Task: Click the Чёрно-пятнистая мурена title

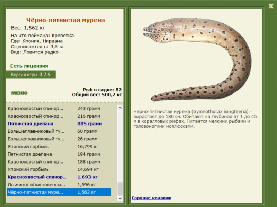Action: tap(65, 20)
